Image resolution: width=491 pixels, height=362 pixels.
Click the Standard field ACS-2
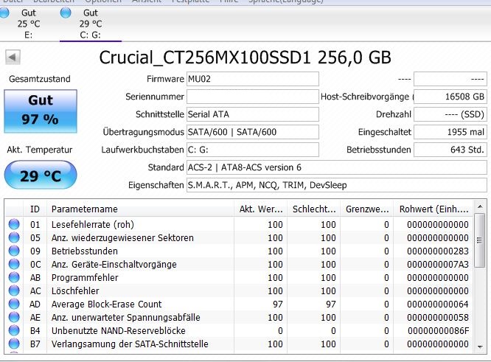pyautogui.click(x=337, y=167)
